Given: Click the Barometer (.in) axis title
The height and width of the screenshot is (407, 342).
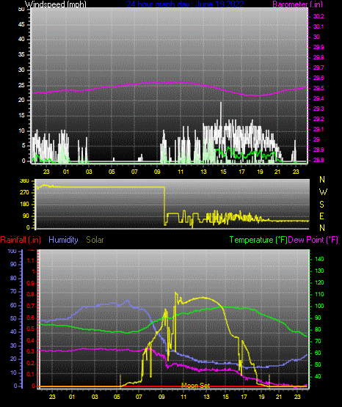Looking at the screenshot, I should pyautogui.click(x=297, y=4).
